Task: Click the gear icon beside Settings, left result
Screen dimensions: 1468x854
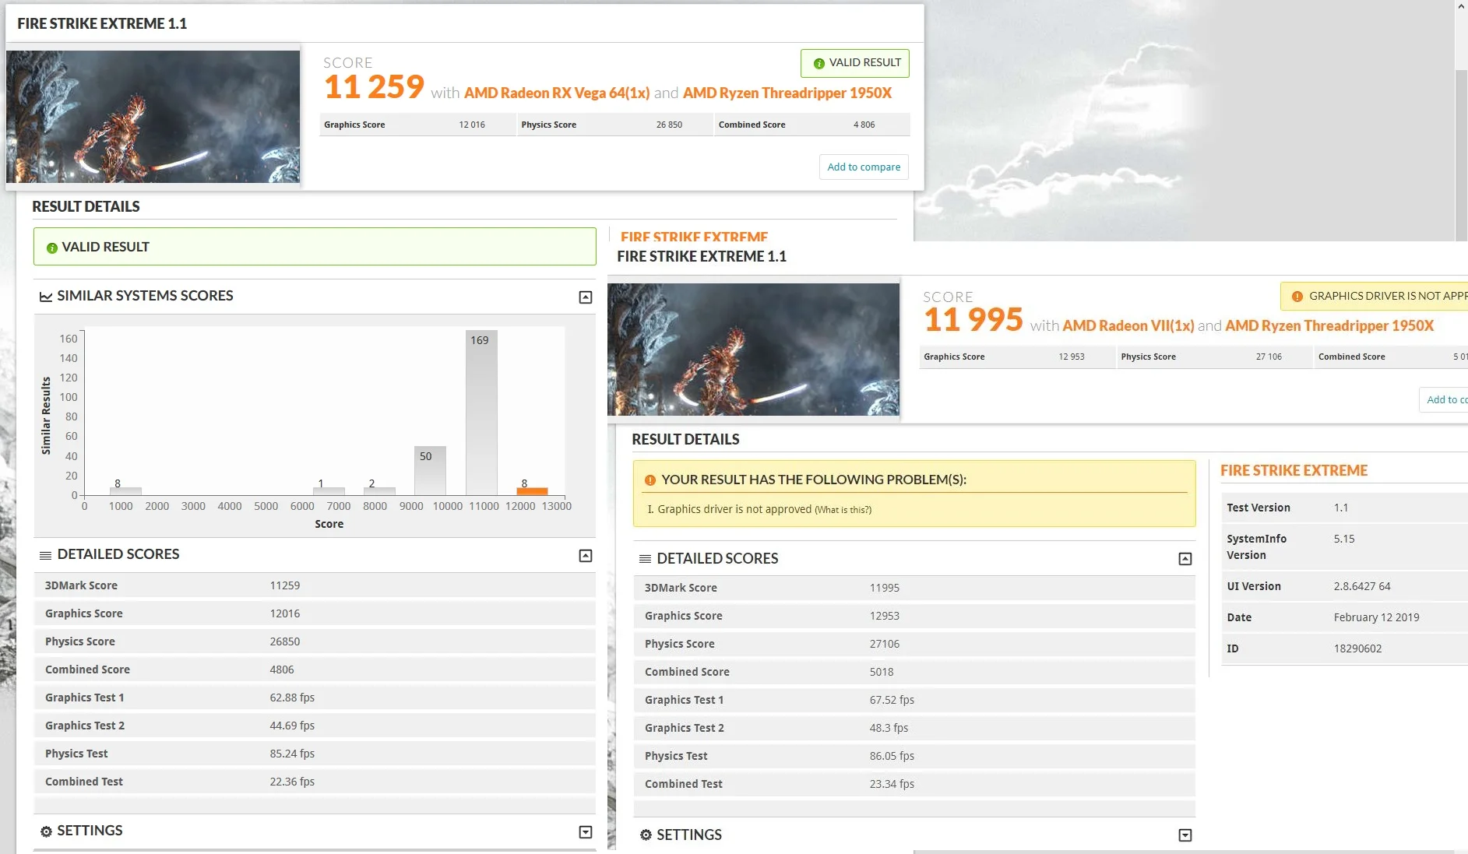Action: [x=46, y=831]
